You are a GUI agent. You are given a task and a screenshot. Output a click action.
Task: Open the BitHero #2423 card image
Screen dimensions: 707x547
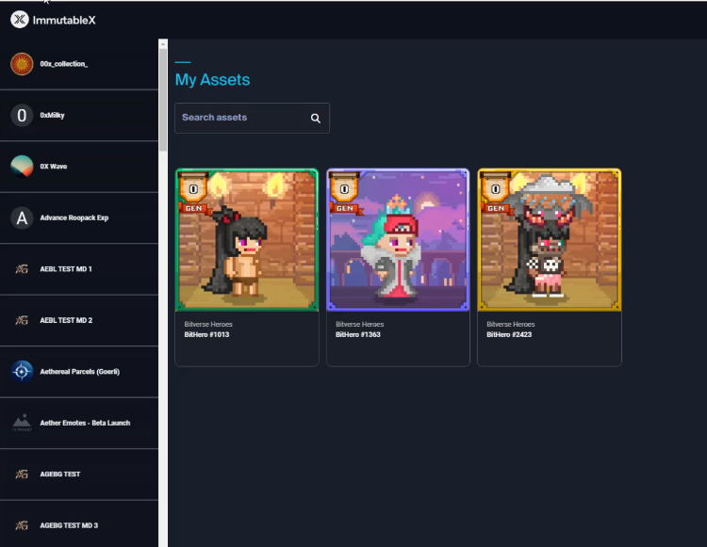click(x=550, y=240)
